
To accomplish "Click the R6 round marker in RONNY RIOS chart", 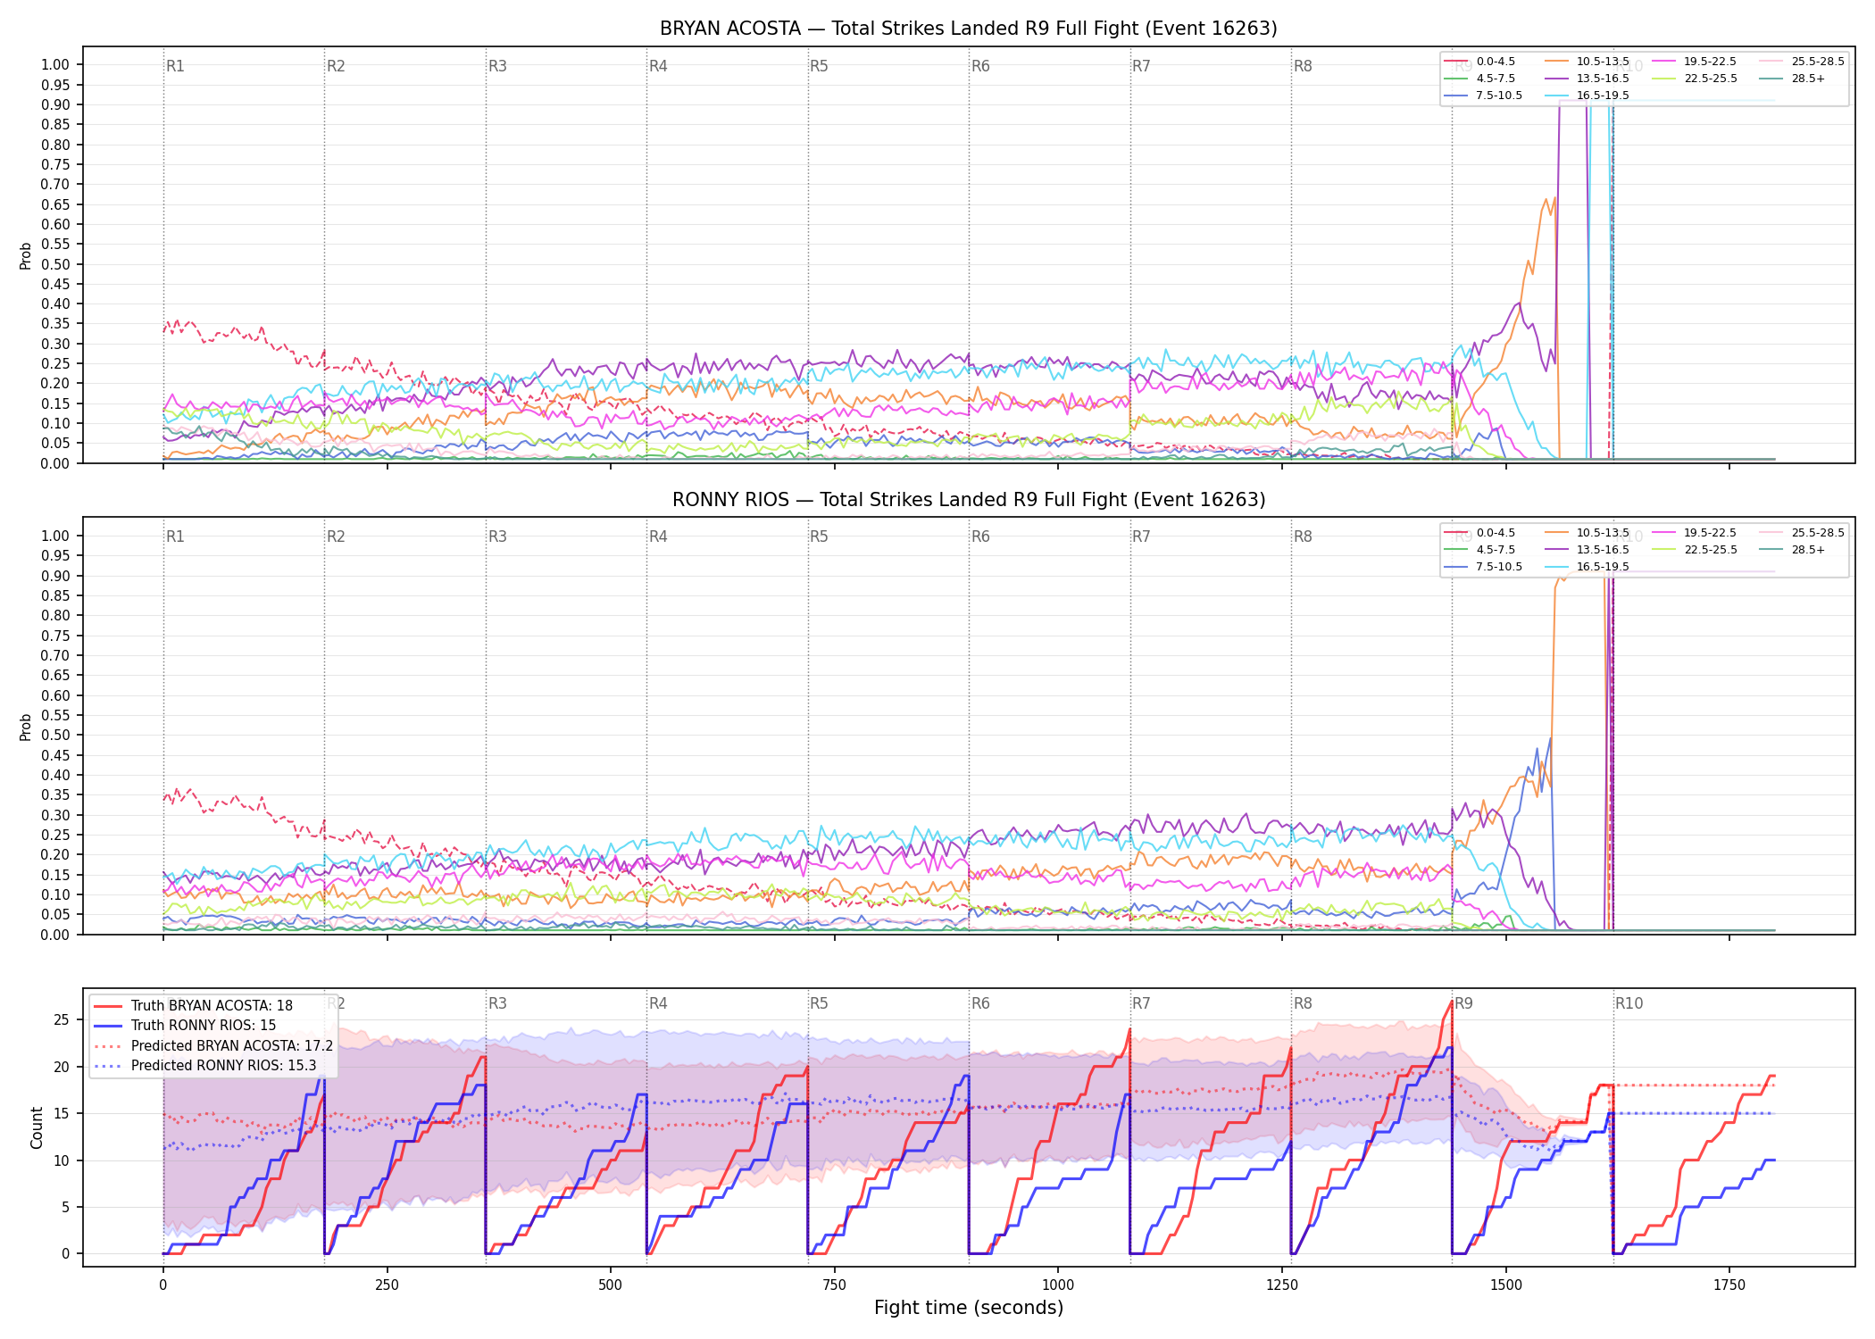I will coord(980,536).
